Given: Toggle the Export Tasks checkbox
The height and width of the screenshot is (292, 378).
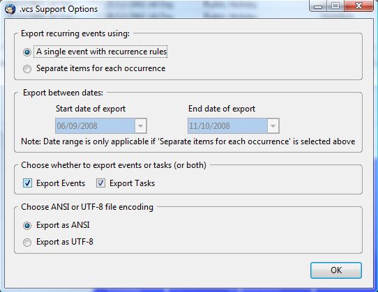Looking at the screenshot, I should pos(100,183).
